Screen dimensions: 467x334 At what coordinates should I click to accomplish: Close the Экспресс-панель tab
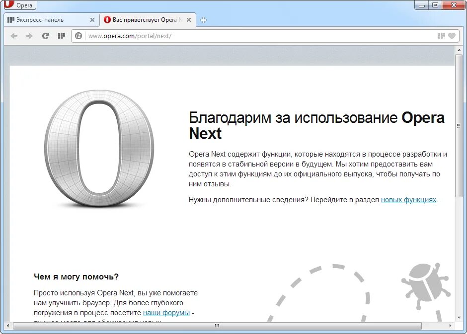coord(92,20)
